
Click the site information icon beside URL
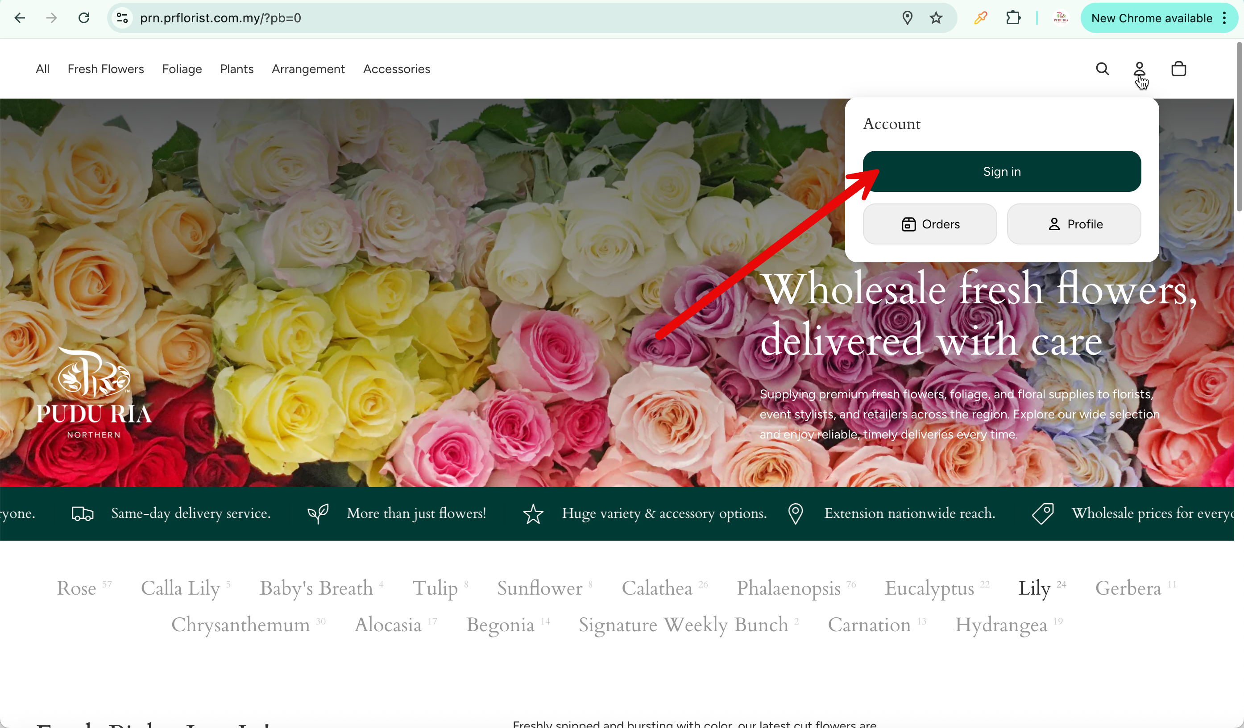click(x=122, y=18)
